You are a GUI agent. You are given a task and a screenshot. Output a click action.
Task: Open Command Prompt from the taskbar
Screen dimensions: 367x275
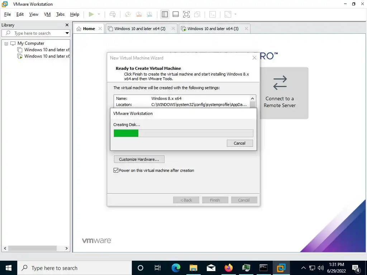point(263,268)
